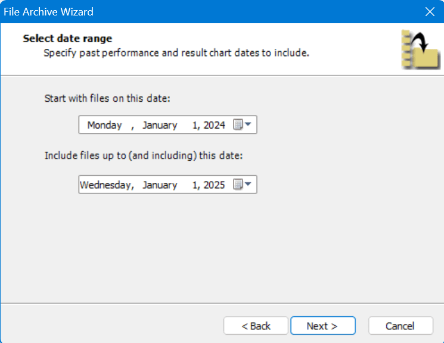Select year 2024 in start date
444x343 pixels.
tap(214, 125)
